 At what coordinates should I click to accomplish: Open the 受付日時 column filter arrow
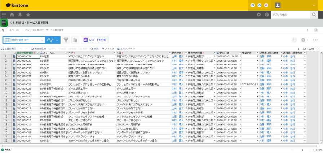pos(240,53)
